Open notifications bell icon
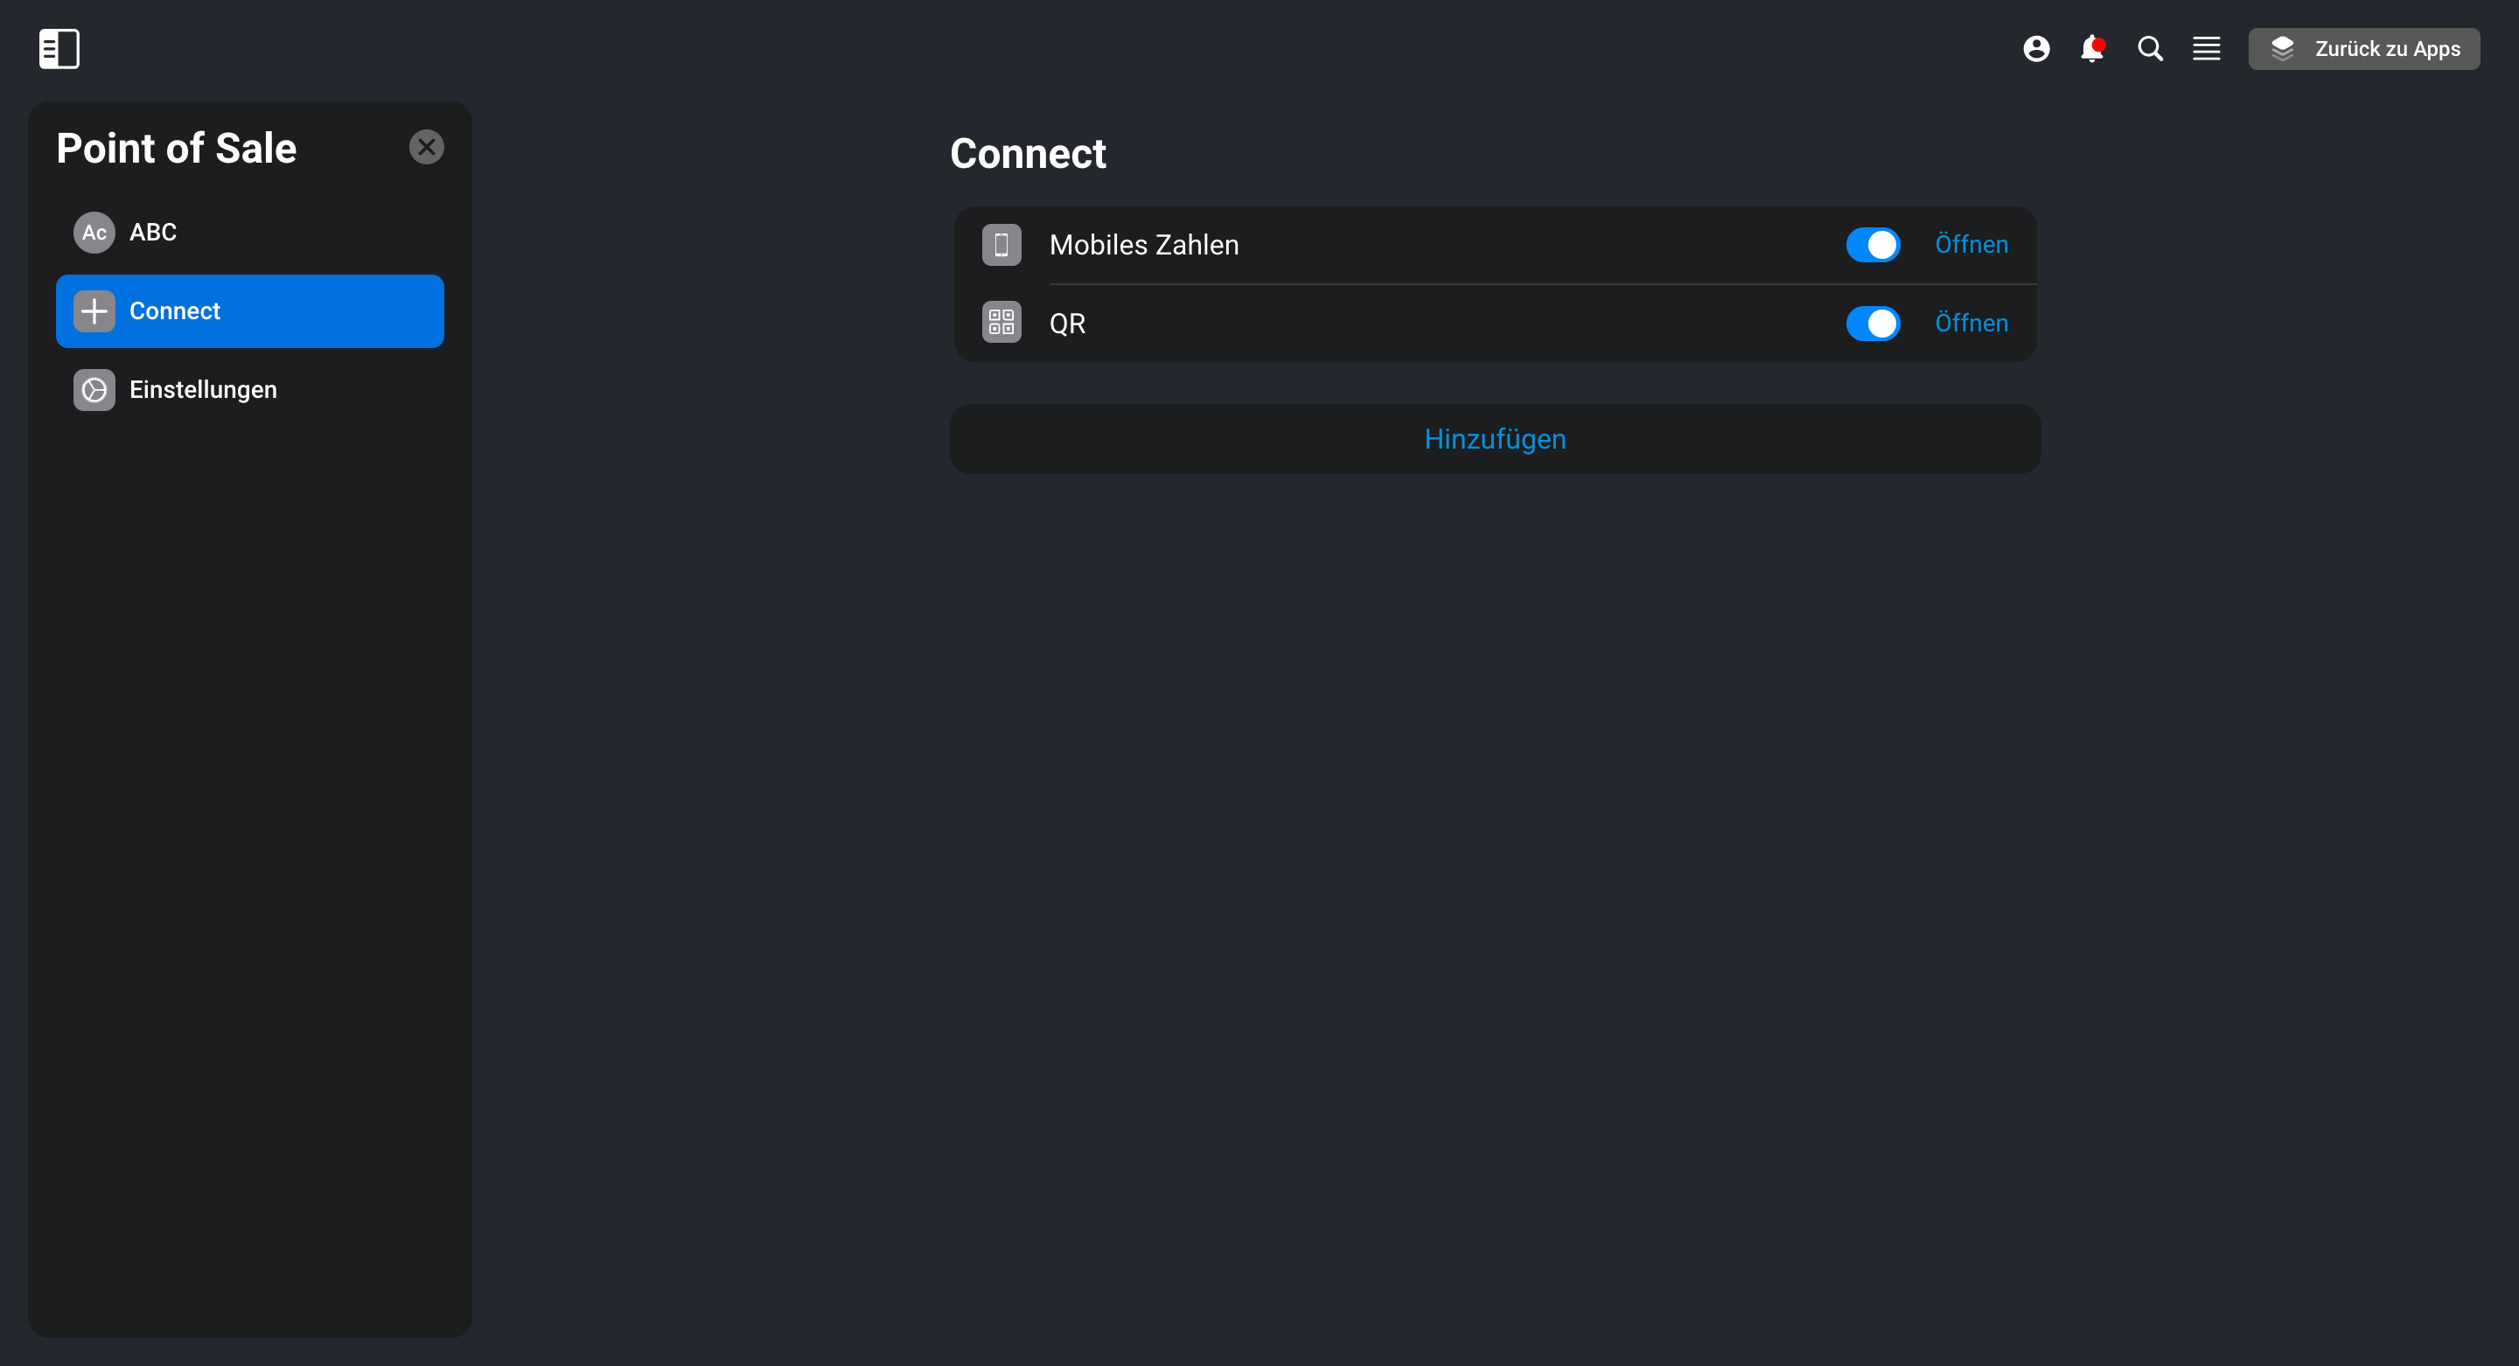The height and width of the screenshot is (1366, 2519). tap(2091, 49)
